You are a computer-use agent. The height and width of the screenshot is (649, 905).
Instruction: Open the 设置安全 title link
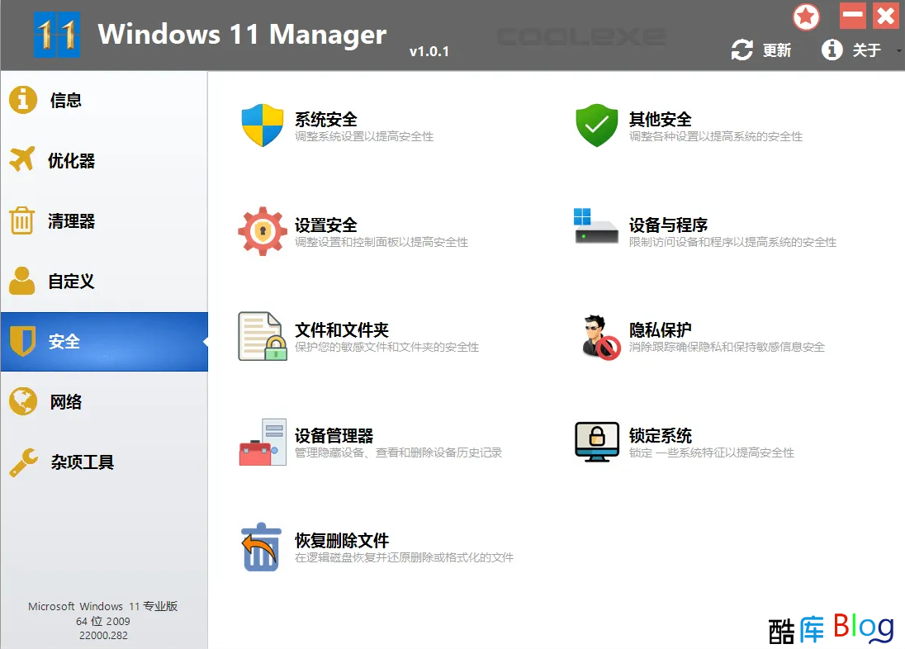pyautogui.click(x=326, y=225)
